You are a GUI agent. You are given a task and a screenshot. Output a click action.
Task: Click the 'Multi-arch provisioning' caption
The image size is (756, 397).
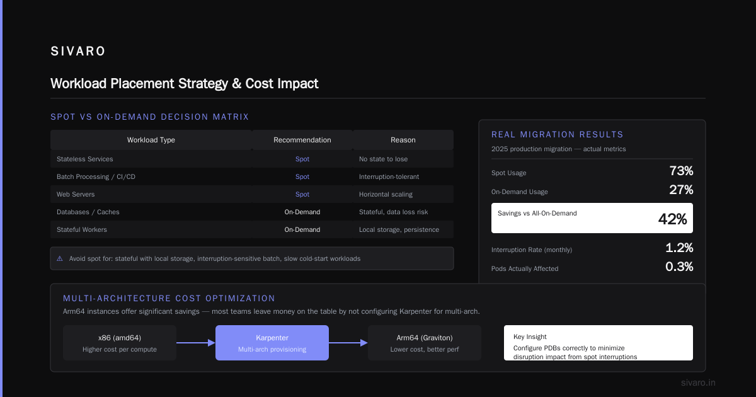tap(272, 349)
